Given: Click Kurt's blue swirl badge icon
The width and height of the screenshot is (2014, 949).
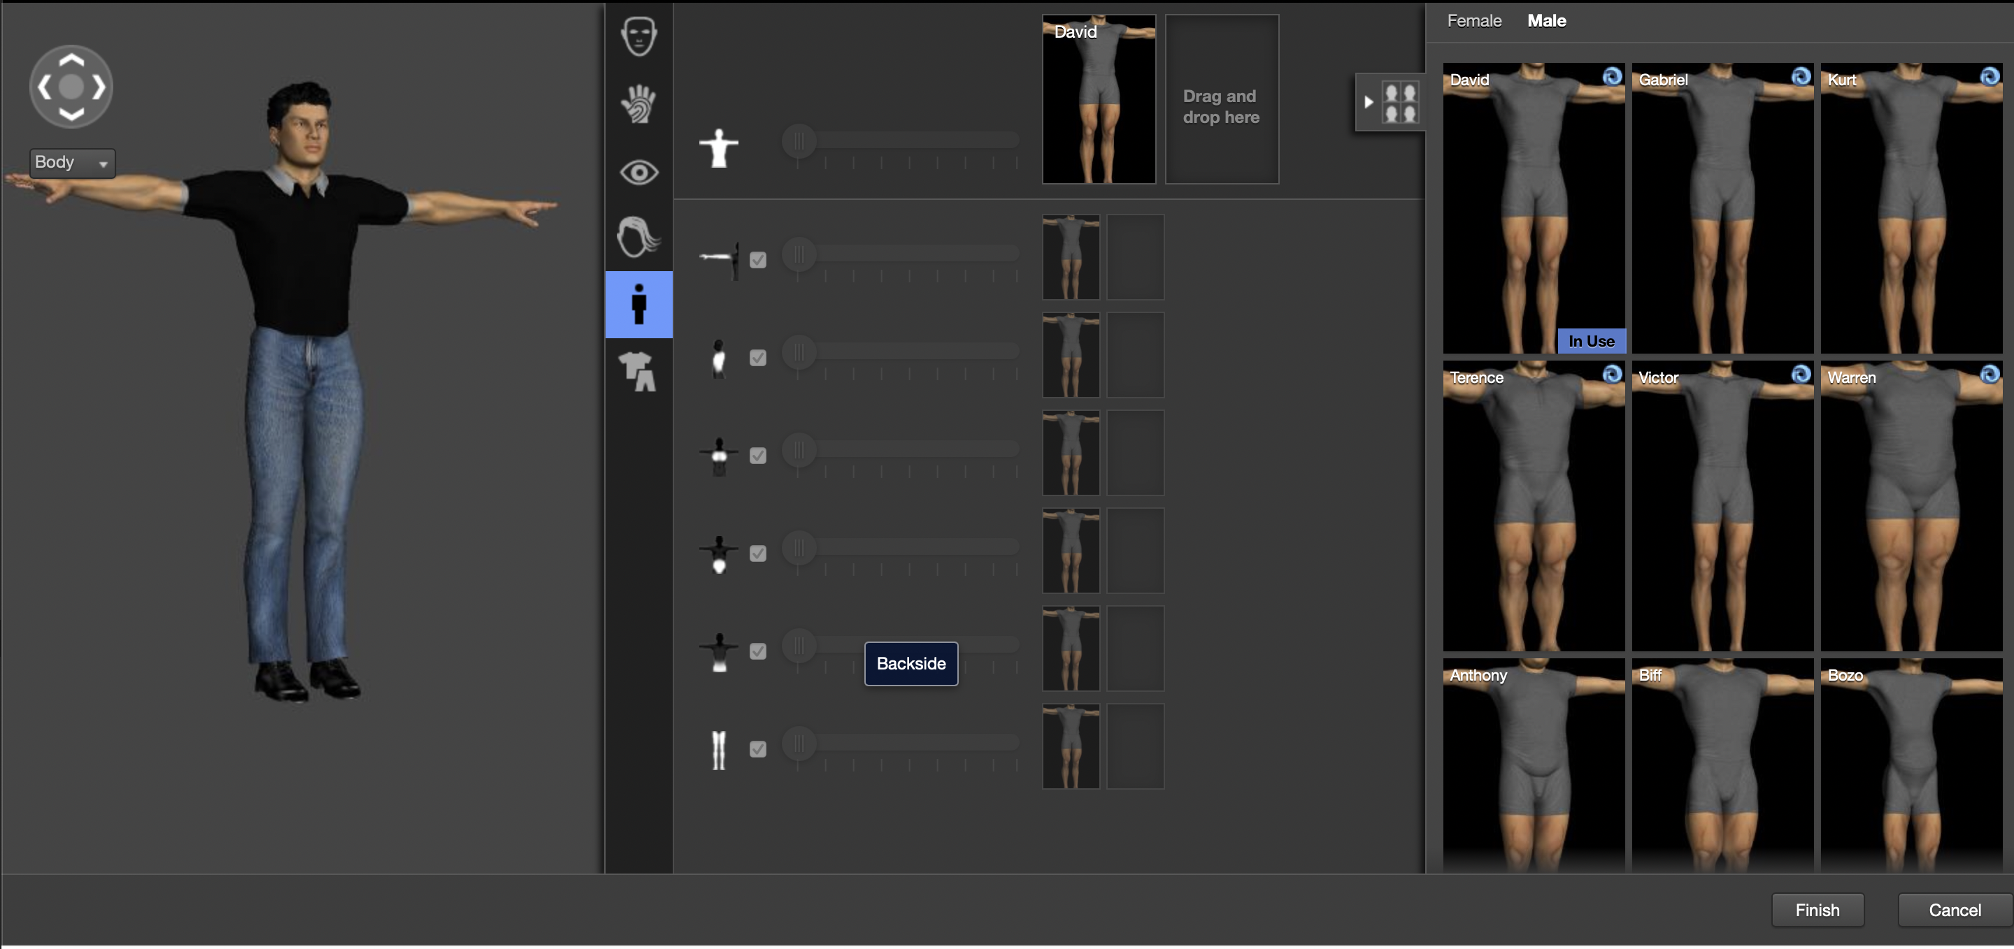Looking at the screenshot, I should (1990, 75).
